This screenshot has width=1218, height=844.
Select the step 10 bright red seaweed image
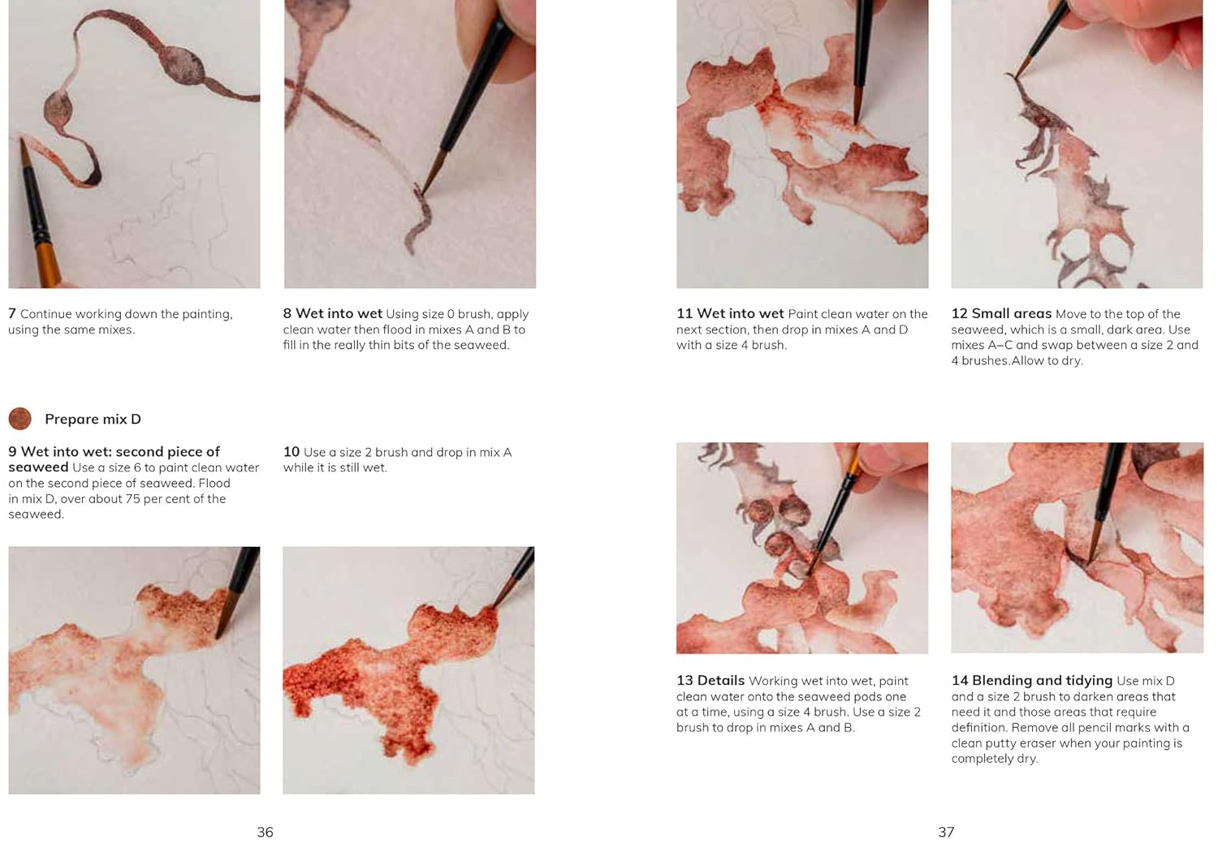click(408, 670)
